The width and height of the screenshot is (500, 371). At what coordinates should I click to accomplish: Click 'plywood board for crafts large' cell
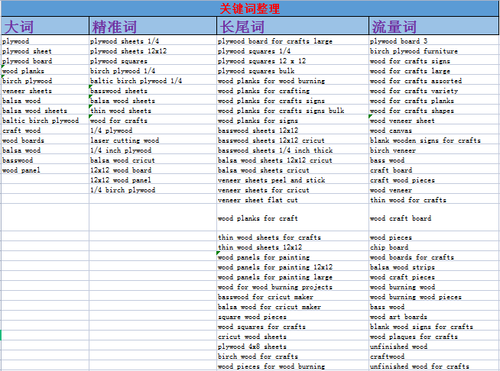293,41
